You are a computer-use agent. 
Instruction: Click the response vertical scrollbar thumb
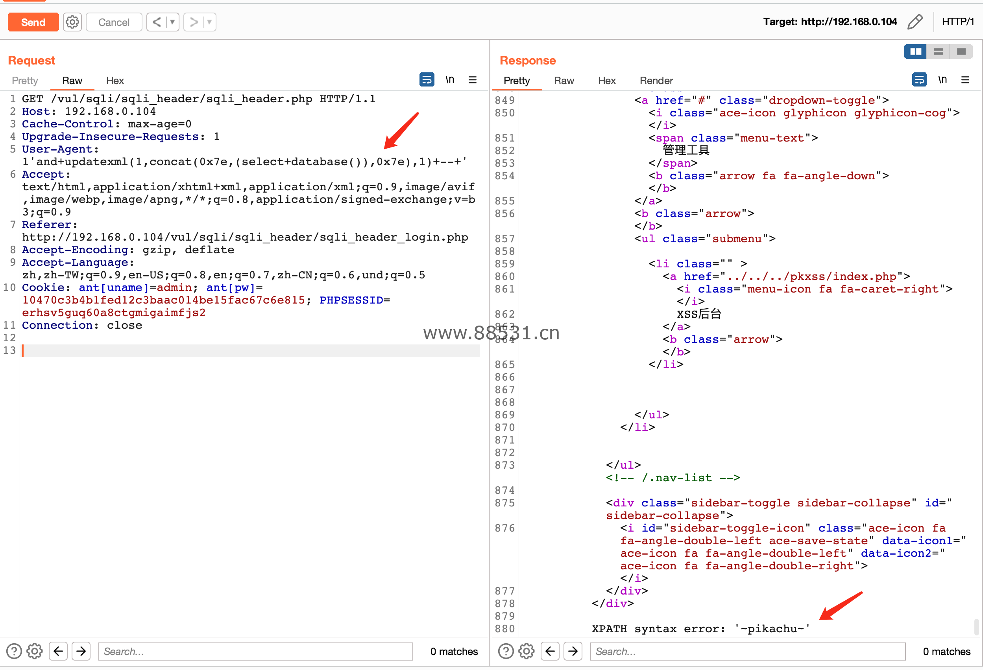pos(976,626)
